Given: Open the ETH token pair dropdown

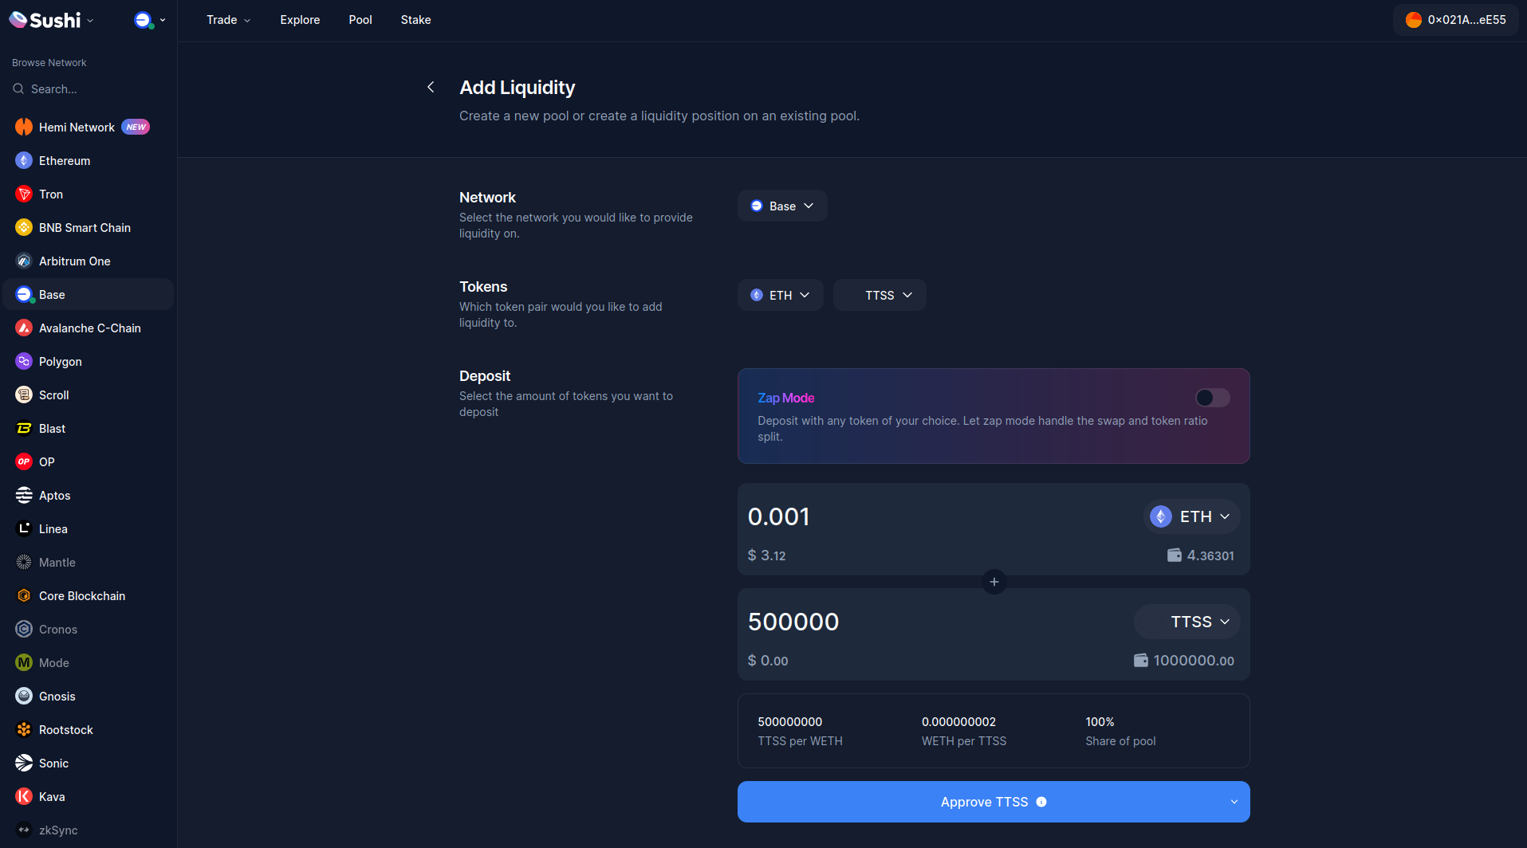Looking at the screenshot, I should click(x=780, y=295).
